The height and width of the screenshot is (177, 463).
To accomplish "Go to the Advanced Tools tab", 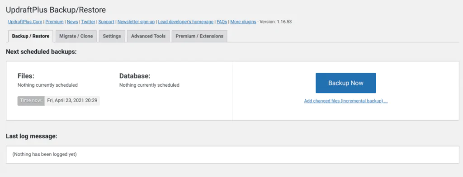I will [x=148, y=36].
